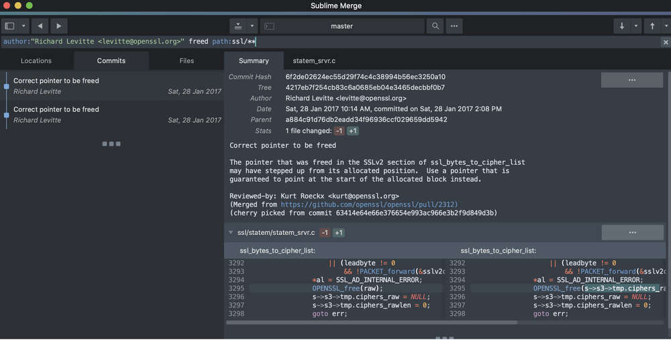Collapse the ssl/statem/statem_srvr.c diff section
671x340 pixels.
click(x=231, y=233)
